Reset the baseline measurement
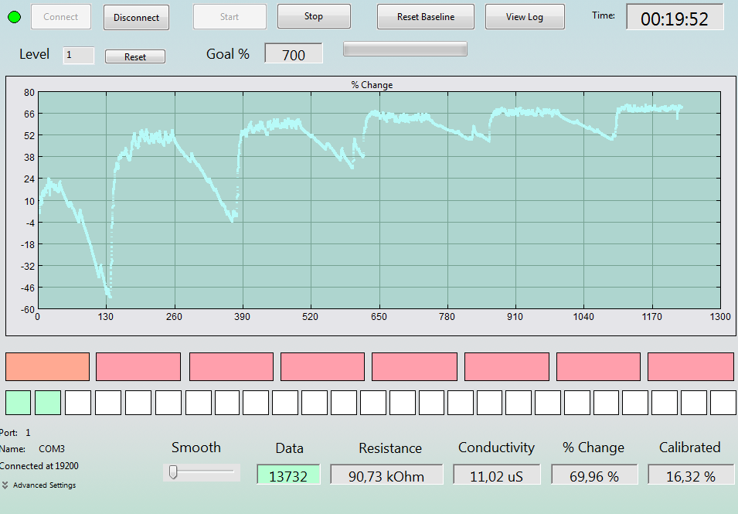 click(426, 17)
